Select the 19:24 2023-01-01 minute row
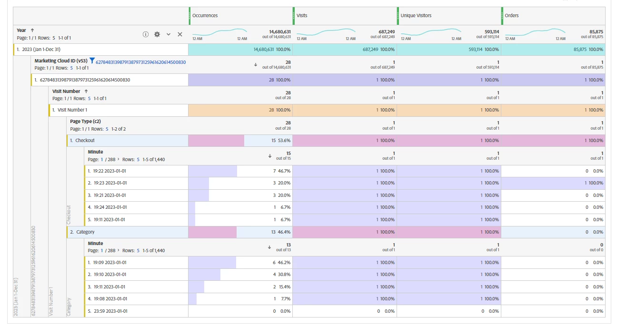 pyautogui.click(x=136, y=207)
